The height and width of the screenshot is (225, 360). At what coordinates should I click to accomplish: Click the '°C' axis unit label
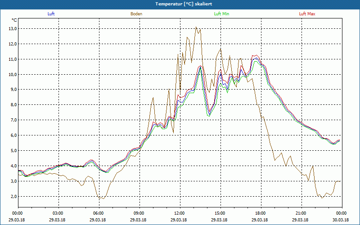click(x=14, y=20)
